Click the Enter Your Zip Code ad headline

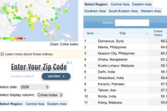(39, 67)
